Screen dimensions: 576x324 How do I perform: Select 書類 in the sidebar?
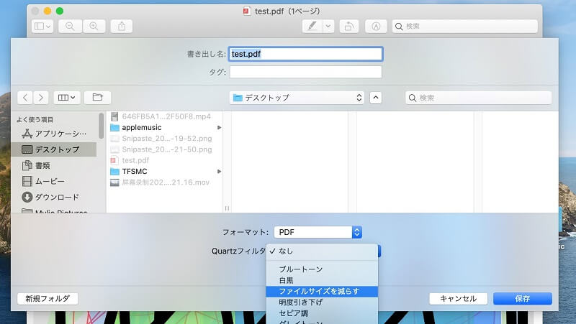55,165
